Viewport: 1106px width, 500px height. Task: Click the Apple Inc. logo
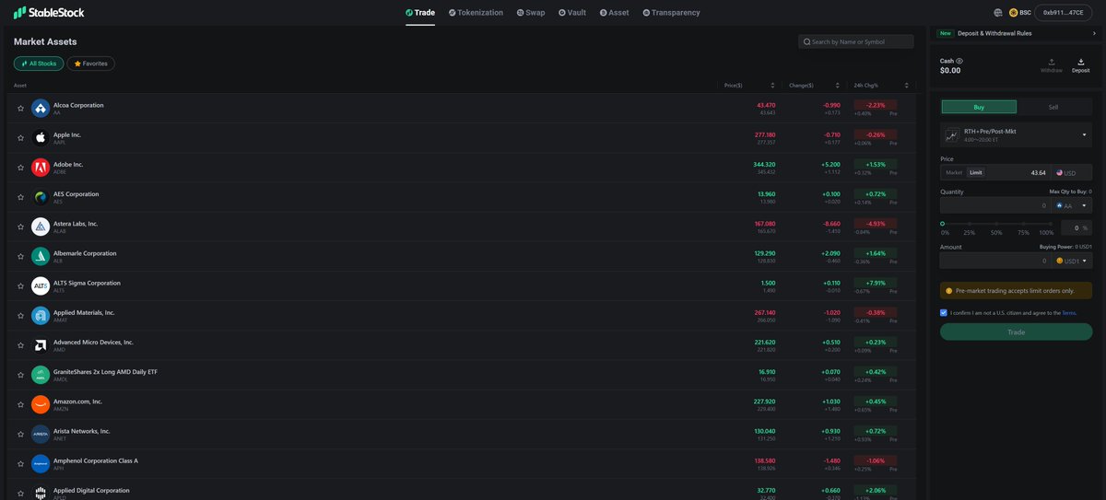41,138
